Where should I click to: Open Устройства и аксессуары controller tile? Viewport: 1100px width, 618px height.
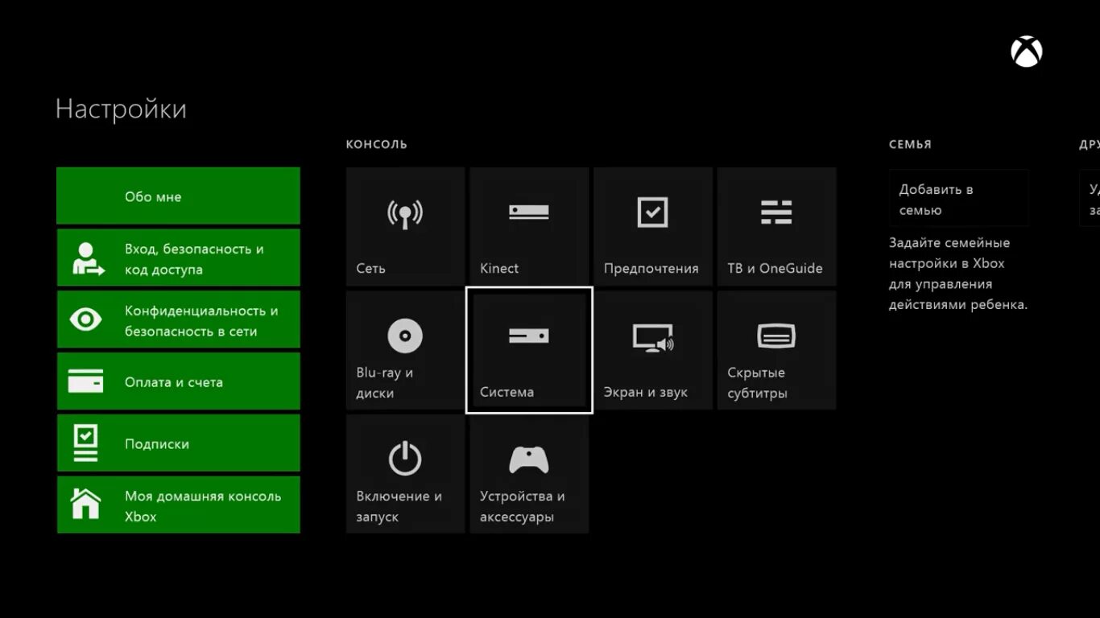pos(529,474)
